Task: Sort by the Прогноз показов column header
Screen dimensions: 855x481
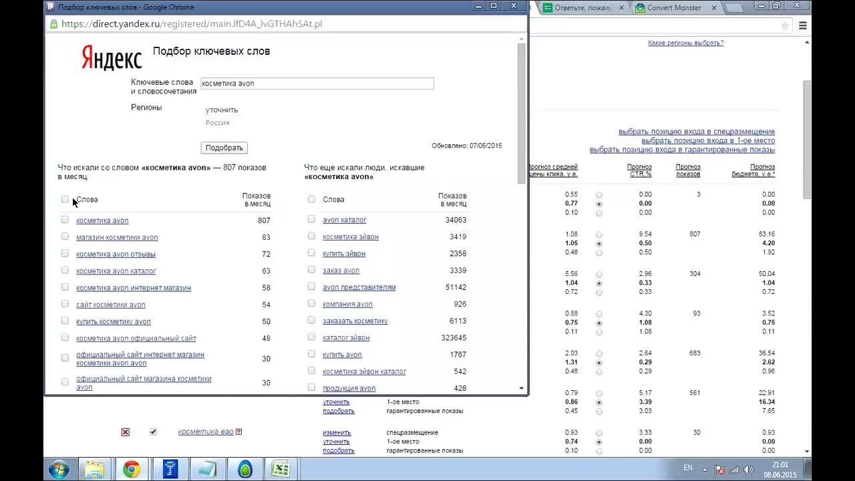Action: point(688,170)
